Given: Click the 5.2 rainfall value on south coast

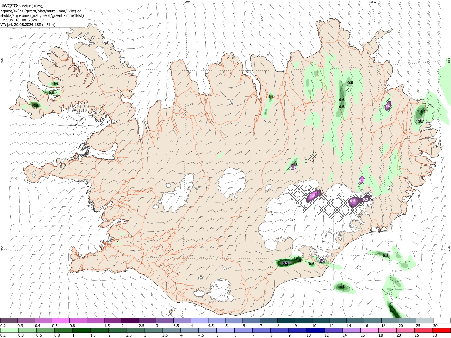Looking at the screenshot, I should point(286,263).
